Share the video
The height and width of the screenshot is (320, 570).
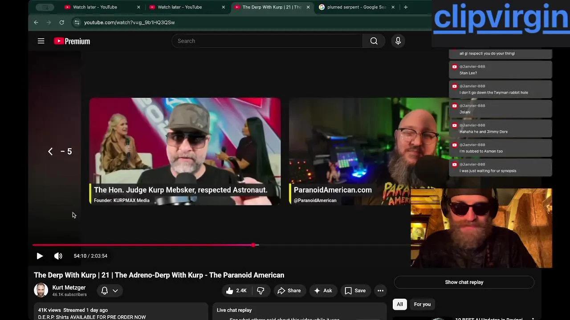click(x=289, y=291)
